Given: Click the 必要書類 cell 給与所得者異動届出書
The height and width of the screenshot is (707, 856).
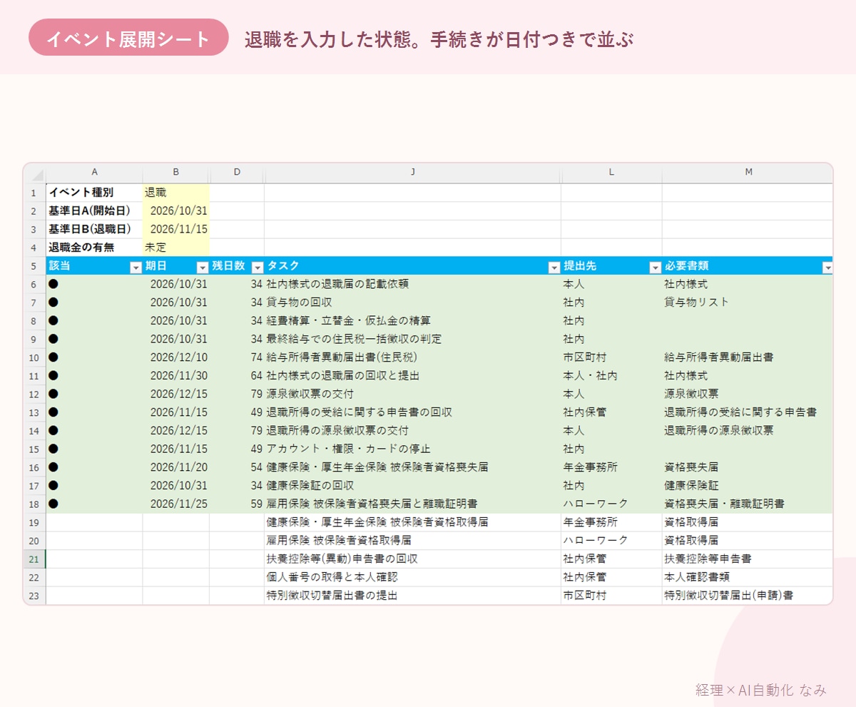Looking at the screenshot, I should click(719, 357).
